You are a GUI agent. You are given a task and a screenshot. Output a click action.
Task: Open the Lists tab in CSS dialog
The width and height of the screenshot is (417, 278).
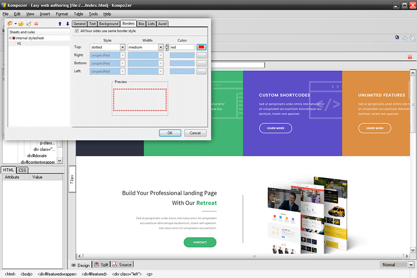pos(151,23)
